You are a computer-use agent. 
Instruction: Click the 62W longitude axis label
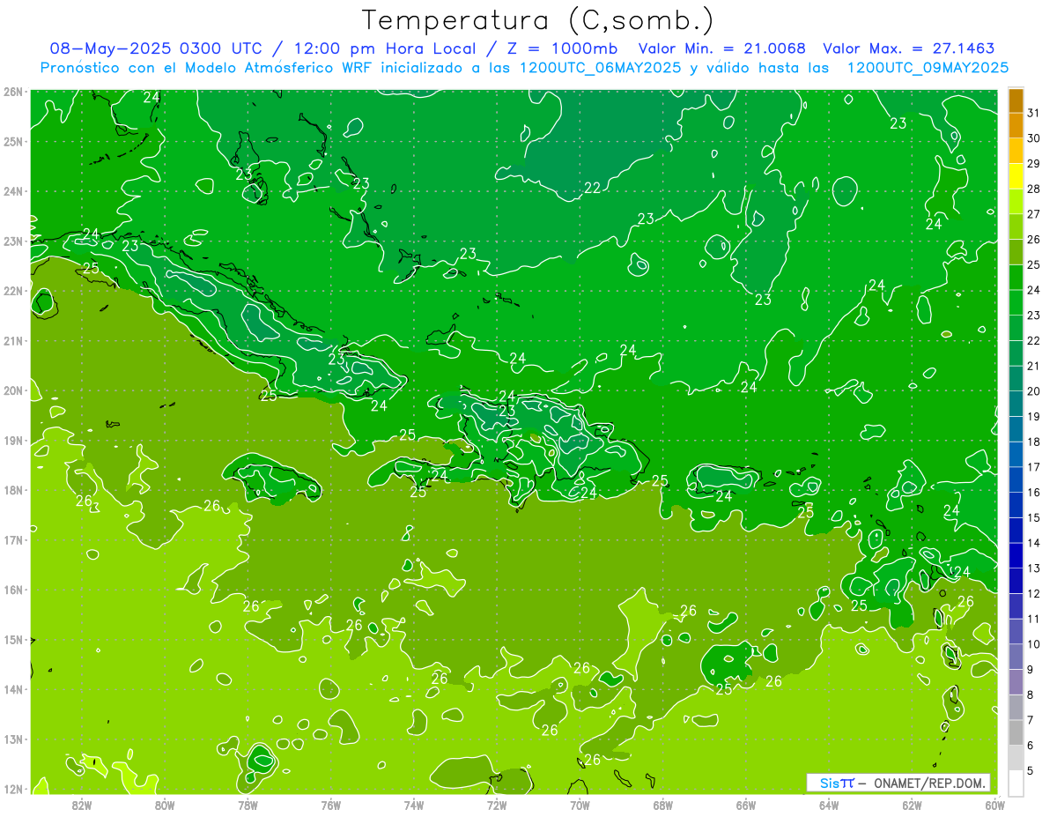click(912, 805)
